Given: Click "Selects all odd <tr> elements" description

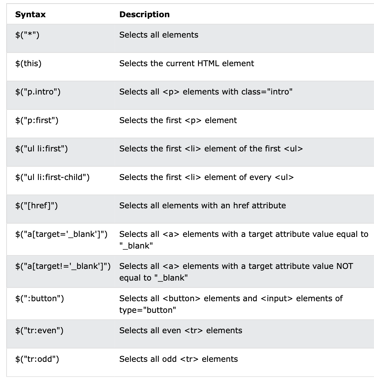Looking at the screenshot, I should click(179, 359).
